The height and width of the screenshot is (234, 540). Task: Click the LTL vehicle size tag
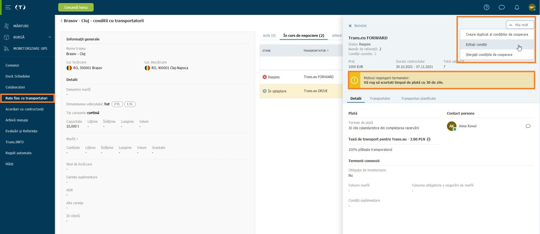coord(130,104)
